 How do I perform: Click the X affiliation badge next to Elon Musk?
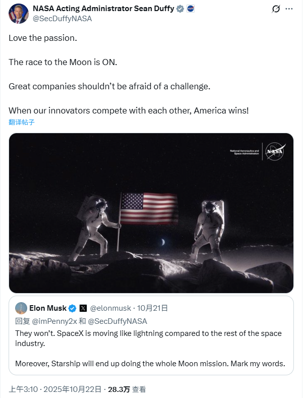point(84,308)
